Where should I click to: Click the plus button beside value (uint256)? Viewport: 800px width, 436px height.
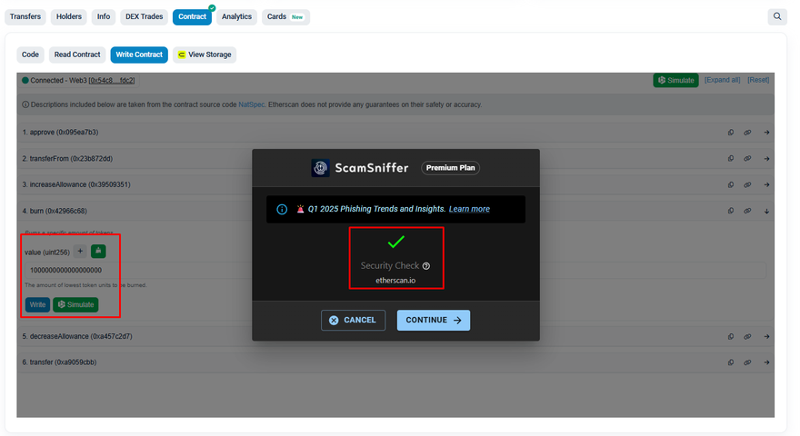coord(80,252)
